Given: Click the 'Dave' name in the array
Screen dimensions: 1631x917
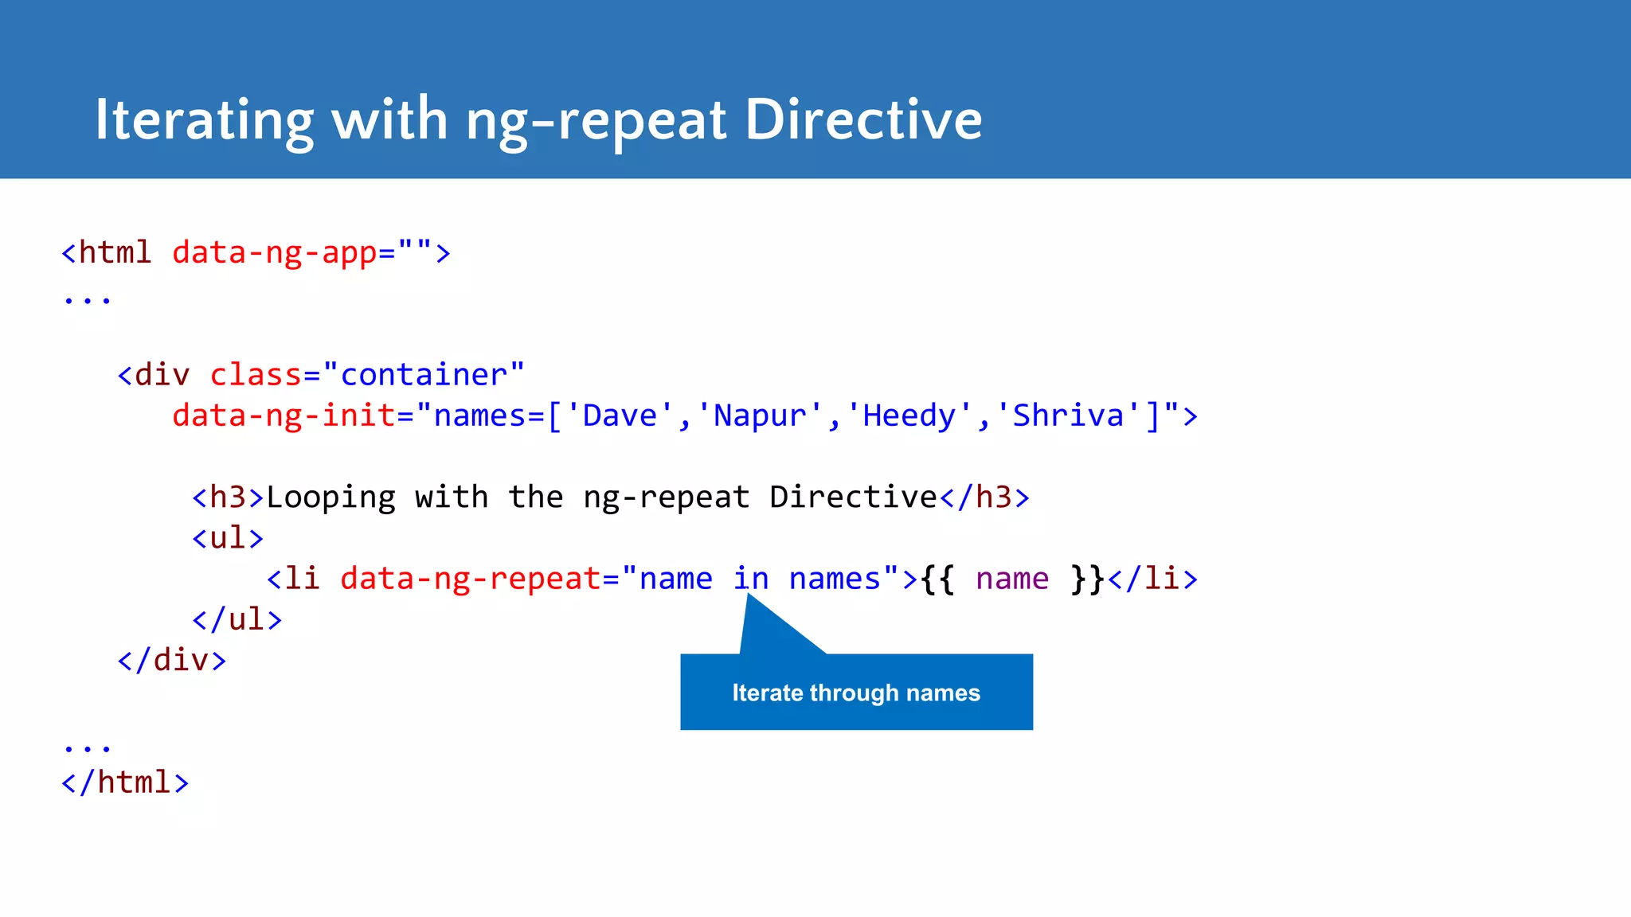Looking at the screenshot, I should click(620, 416).
